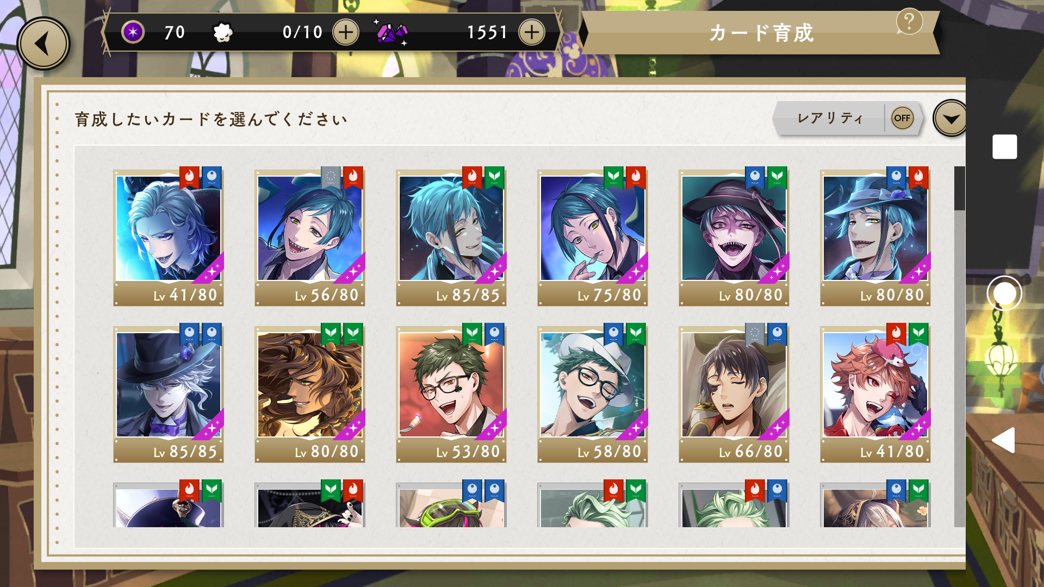This screenshot has height=587, width=1044.
Task: Tap the purple star rank icon
Action: (133, 33)
